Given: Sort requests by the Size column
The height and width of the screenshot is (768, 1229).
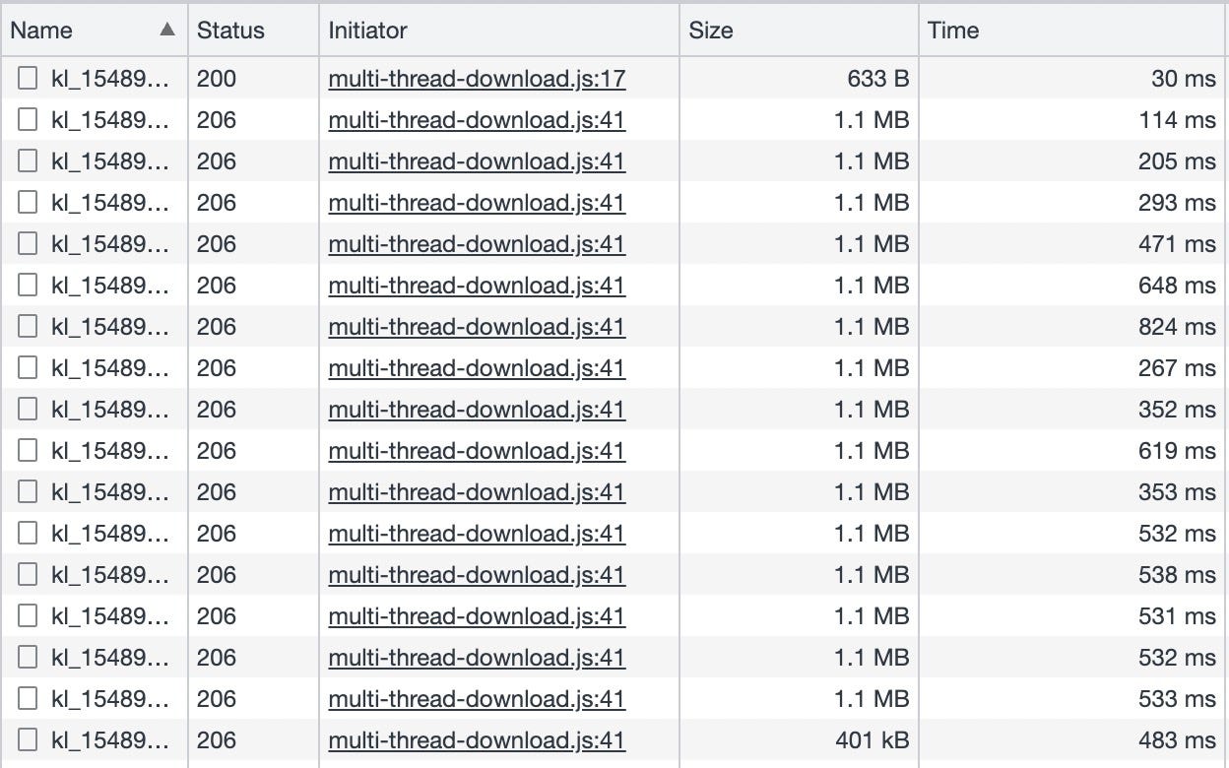Looking at the screenshot, I should pyautogui.click(x=709, y=31).
